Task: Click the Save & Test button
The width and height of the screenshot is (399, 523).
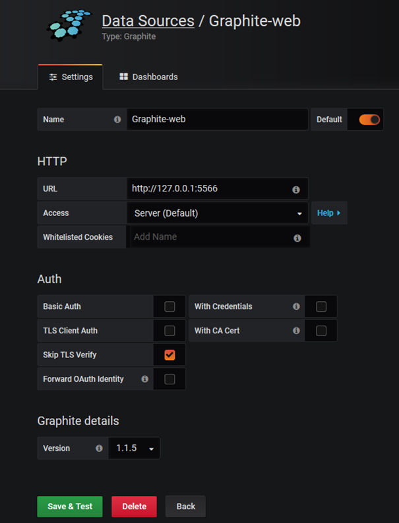Action: 70,506
